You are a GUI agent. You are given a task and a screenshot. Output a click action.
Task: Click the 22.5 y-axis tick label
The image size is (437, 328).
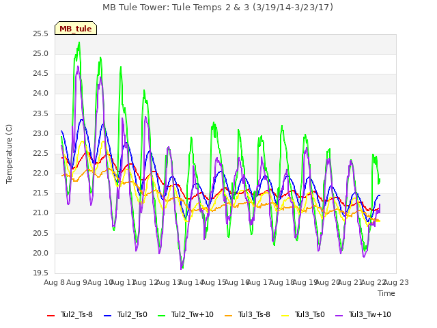[41, 153]
